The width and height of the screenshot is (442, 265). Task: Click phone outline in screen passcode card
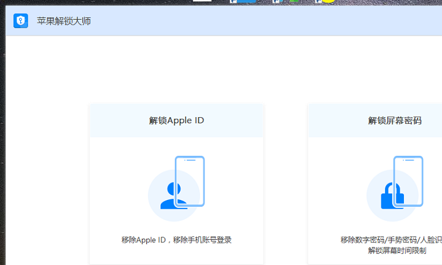tap(408, 180)
